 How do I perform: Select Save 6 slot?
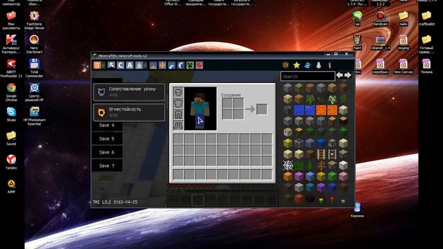tap(107, 152)
